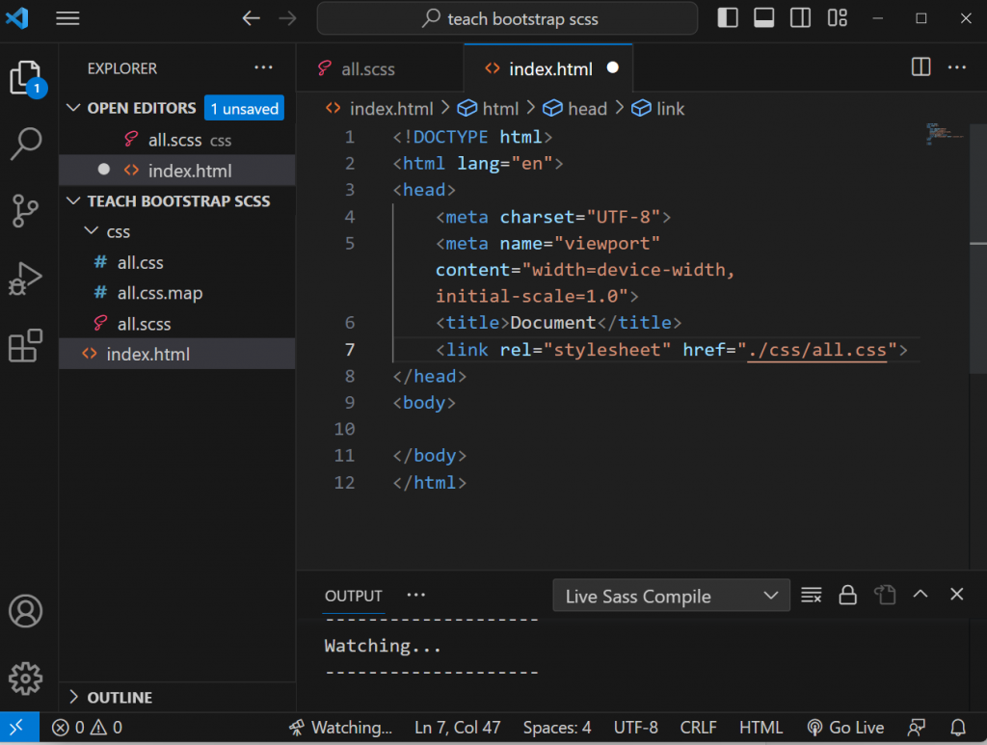Change line endings via CRLF
The height and width of the screenshot is (745, 987).
pos(698,728)
